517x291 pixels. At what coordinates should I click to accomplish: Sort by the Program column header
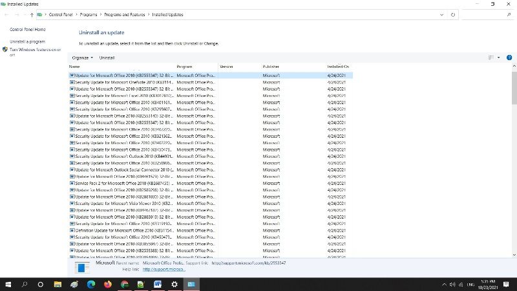[x=184, y=67]
